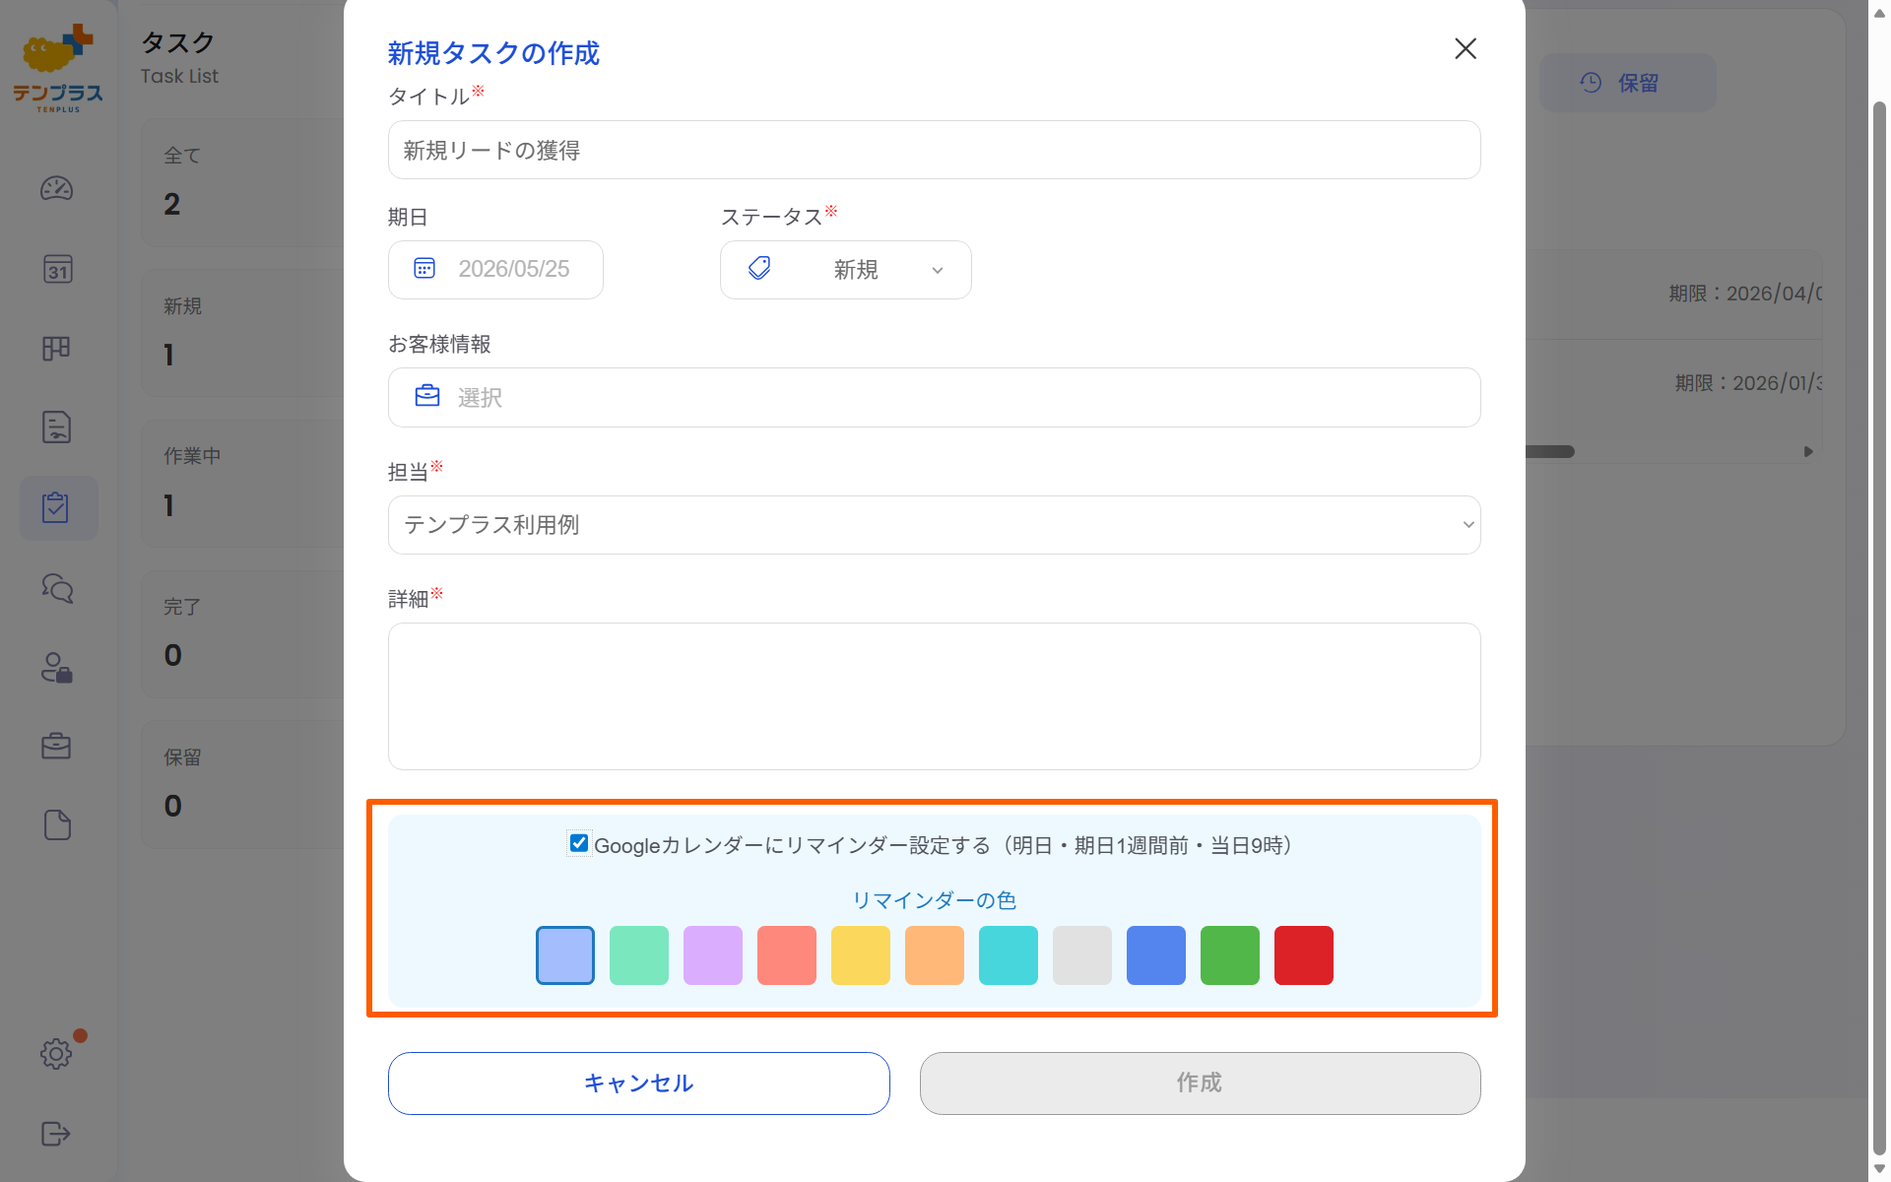
Task: Click the 保留 button at top right
Action: tap(1627, 83)
